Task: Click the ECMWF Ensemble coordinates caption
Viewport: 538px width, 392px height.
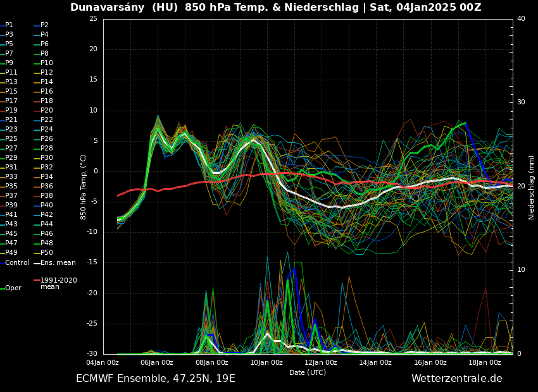Action: click(156, 379)
